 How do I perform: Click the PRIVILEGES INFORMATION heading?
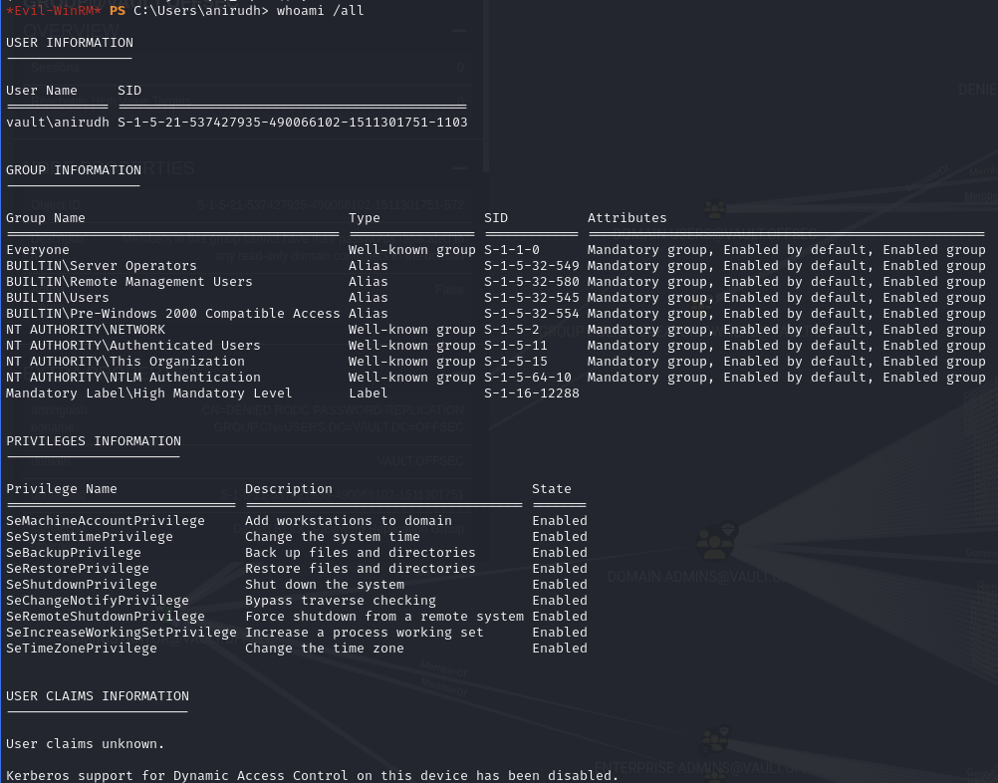94,441
